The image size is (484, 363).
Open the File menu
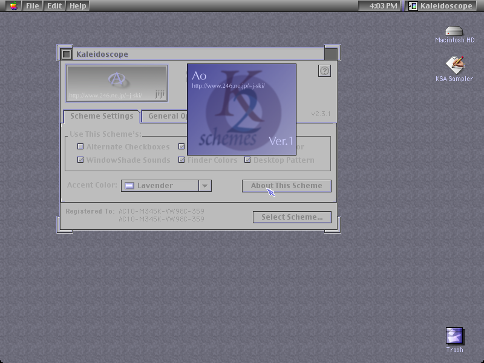33,6
